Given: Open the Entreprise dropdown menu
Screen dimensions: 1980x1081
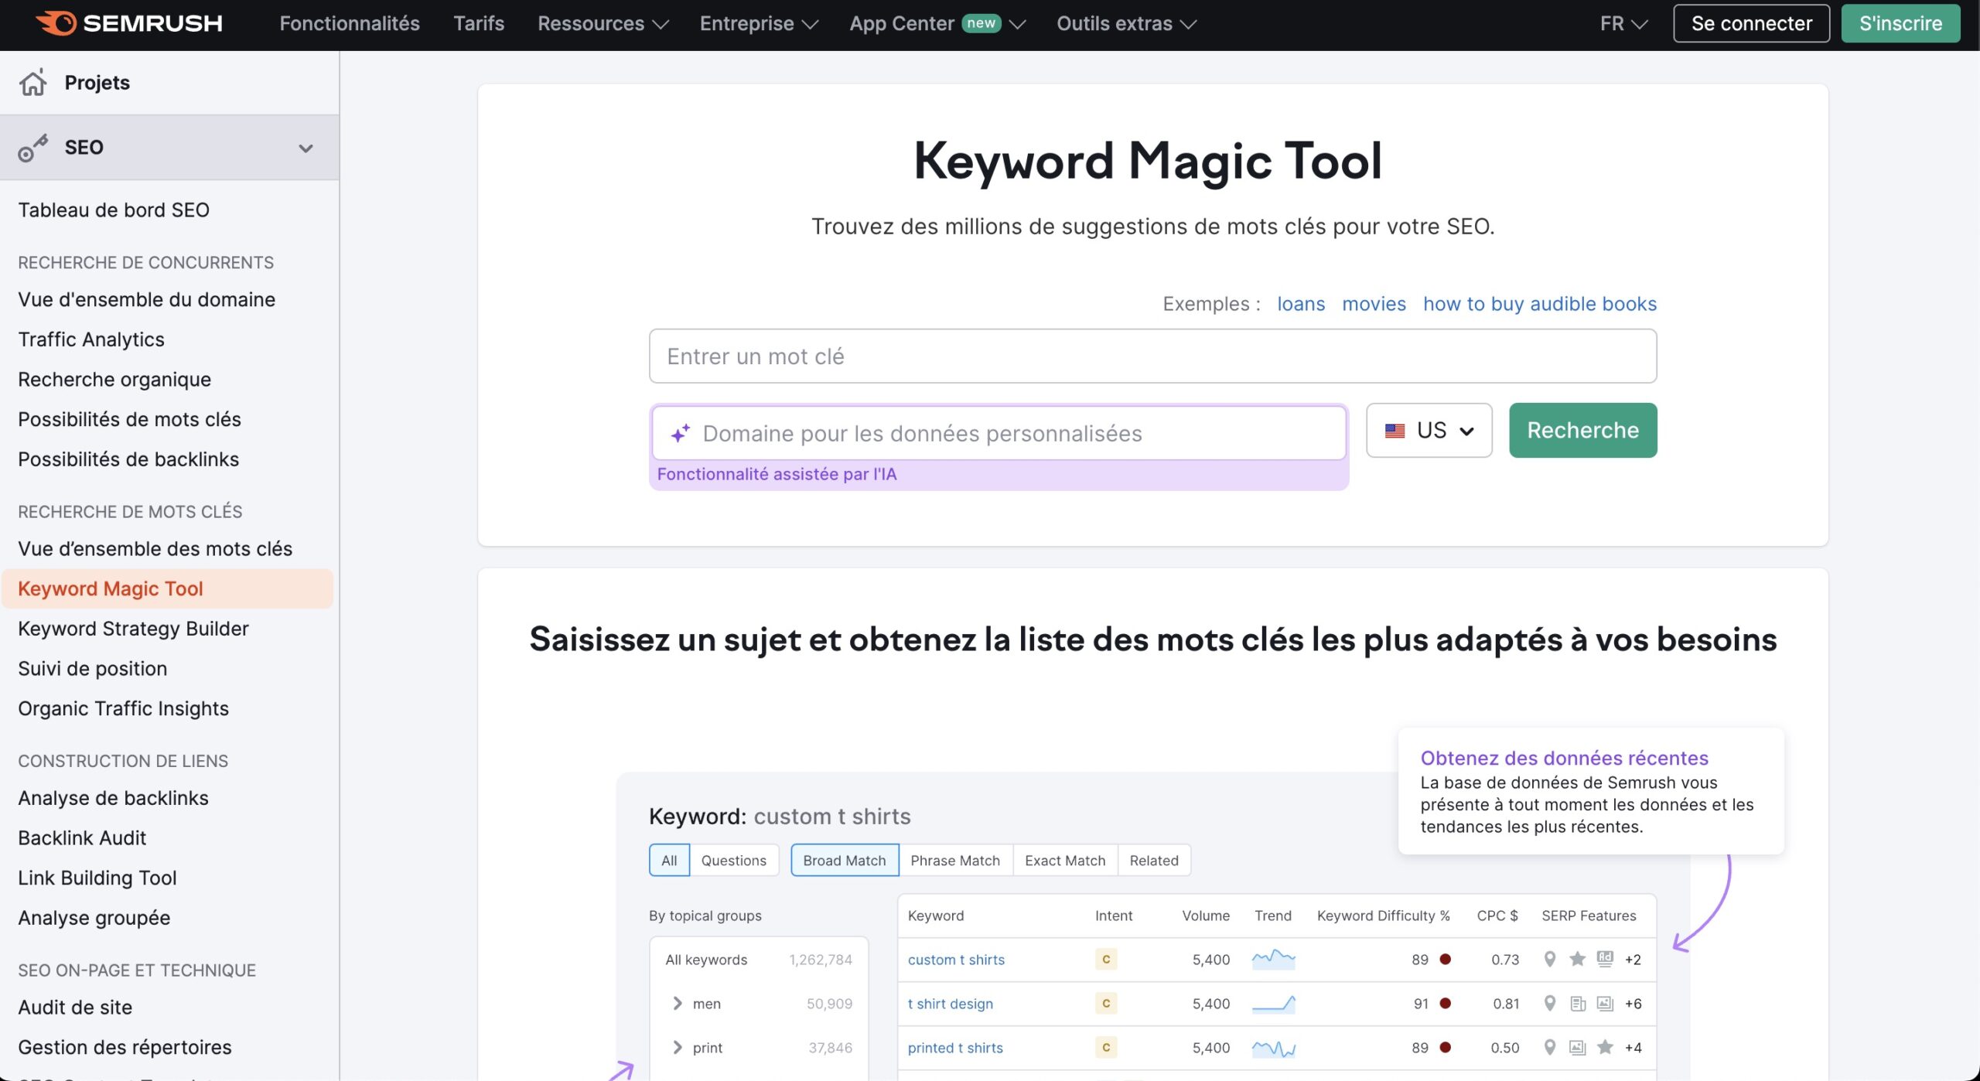Looking at the screenshot, I should [x=759, y=23].
